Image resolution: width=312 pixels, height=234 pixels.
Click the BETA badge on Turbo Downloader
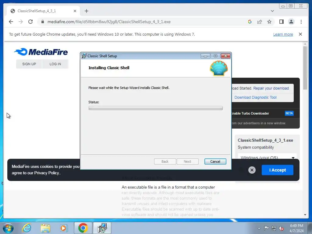[x=289, y=113]
